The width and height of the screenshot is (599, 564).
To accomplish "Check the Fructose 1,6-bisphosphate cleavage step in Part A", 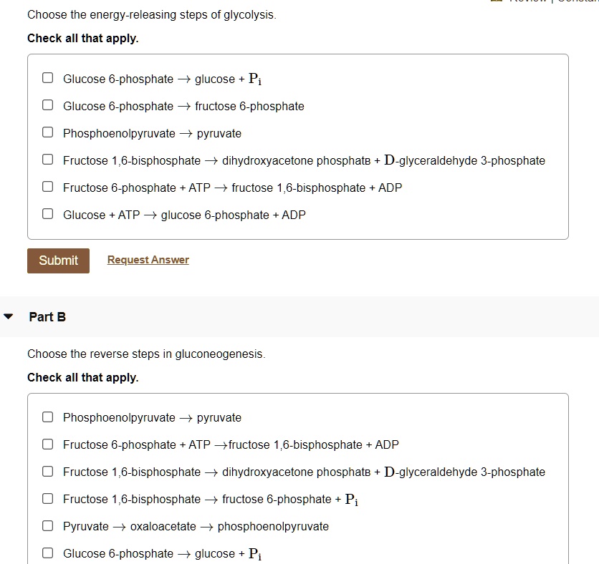I will (47, 159).
